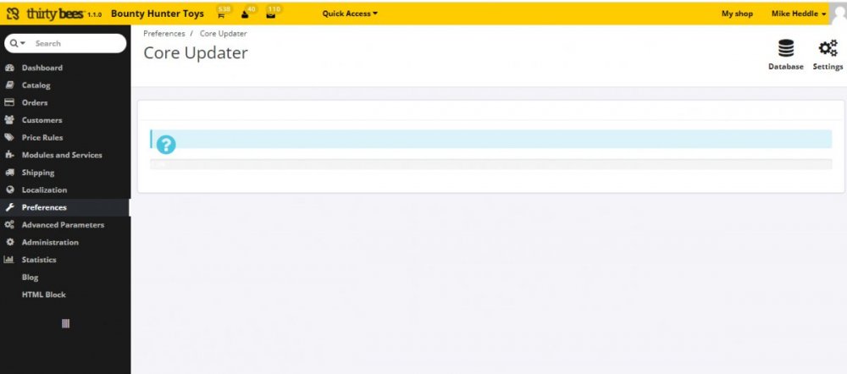Open the Settings gears icon
Screen dimensions: 847x374
pyautogui.click(x=828, y=50)
